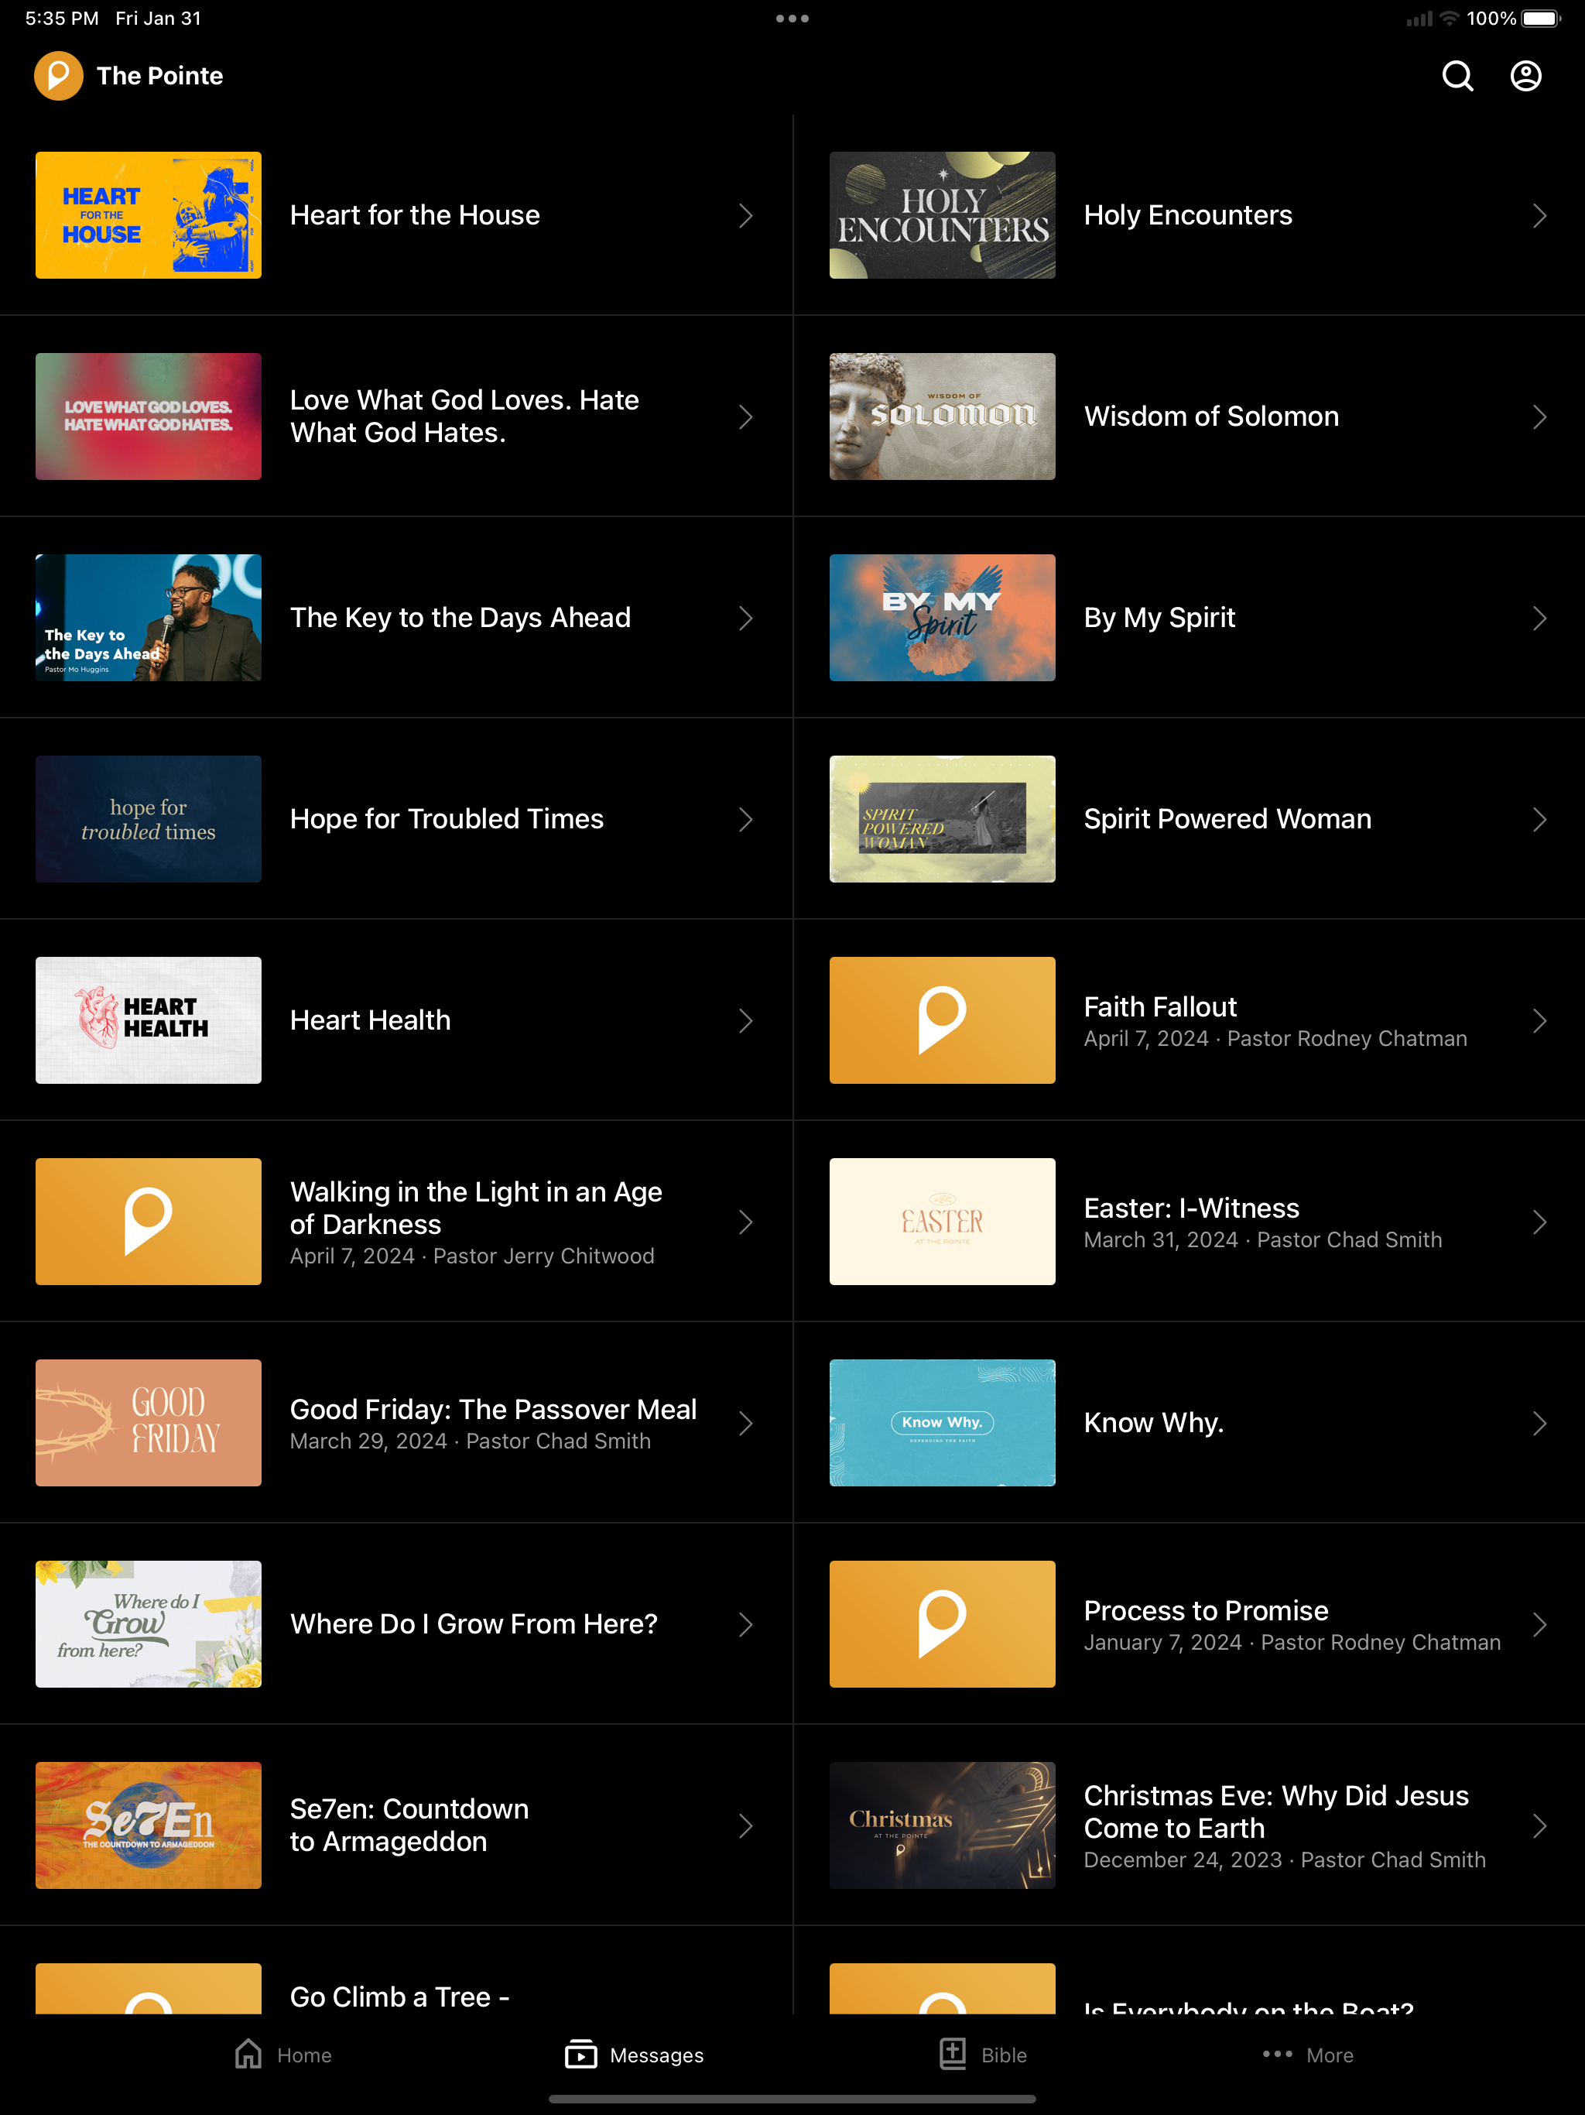Tap the More tab ellipsis icon
Image resolution: width=1585 pixels, height=2115 pixels.
tap(1277, 2054)
